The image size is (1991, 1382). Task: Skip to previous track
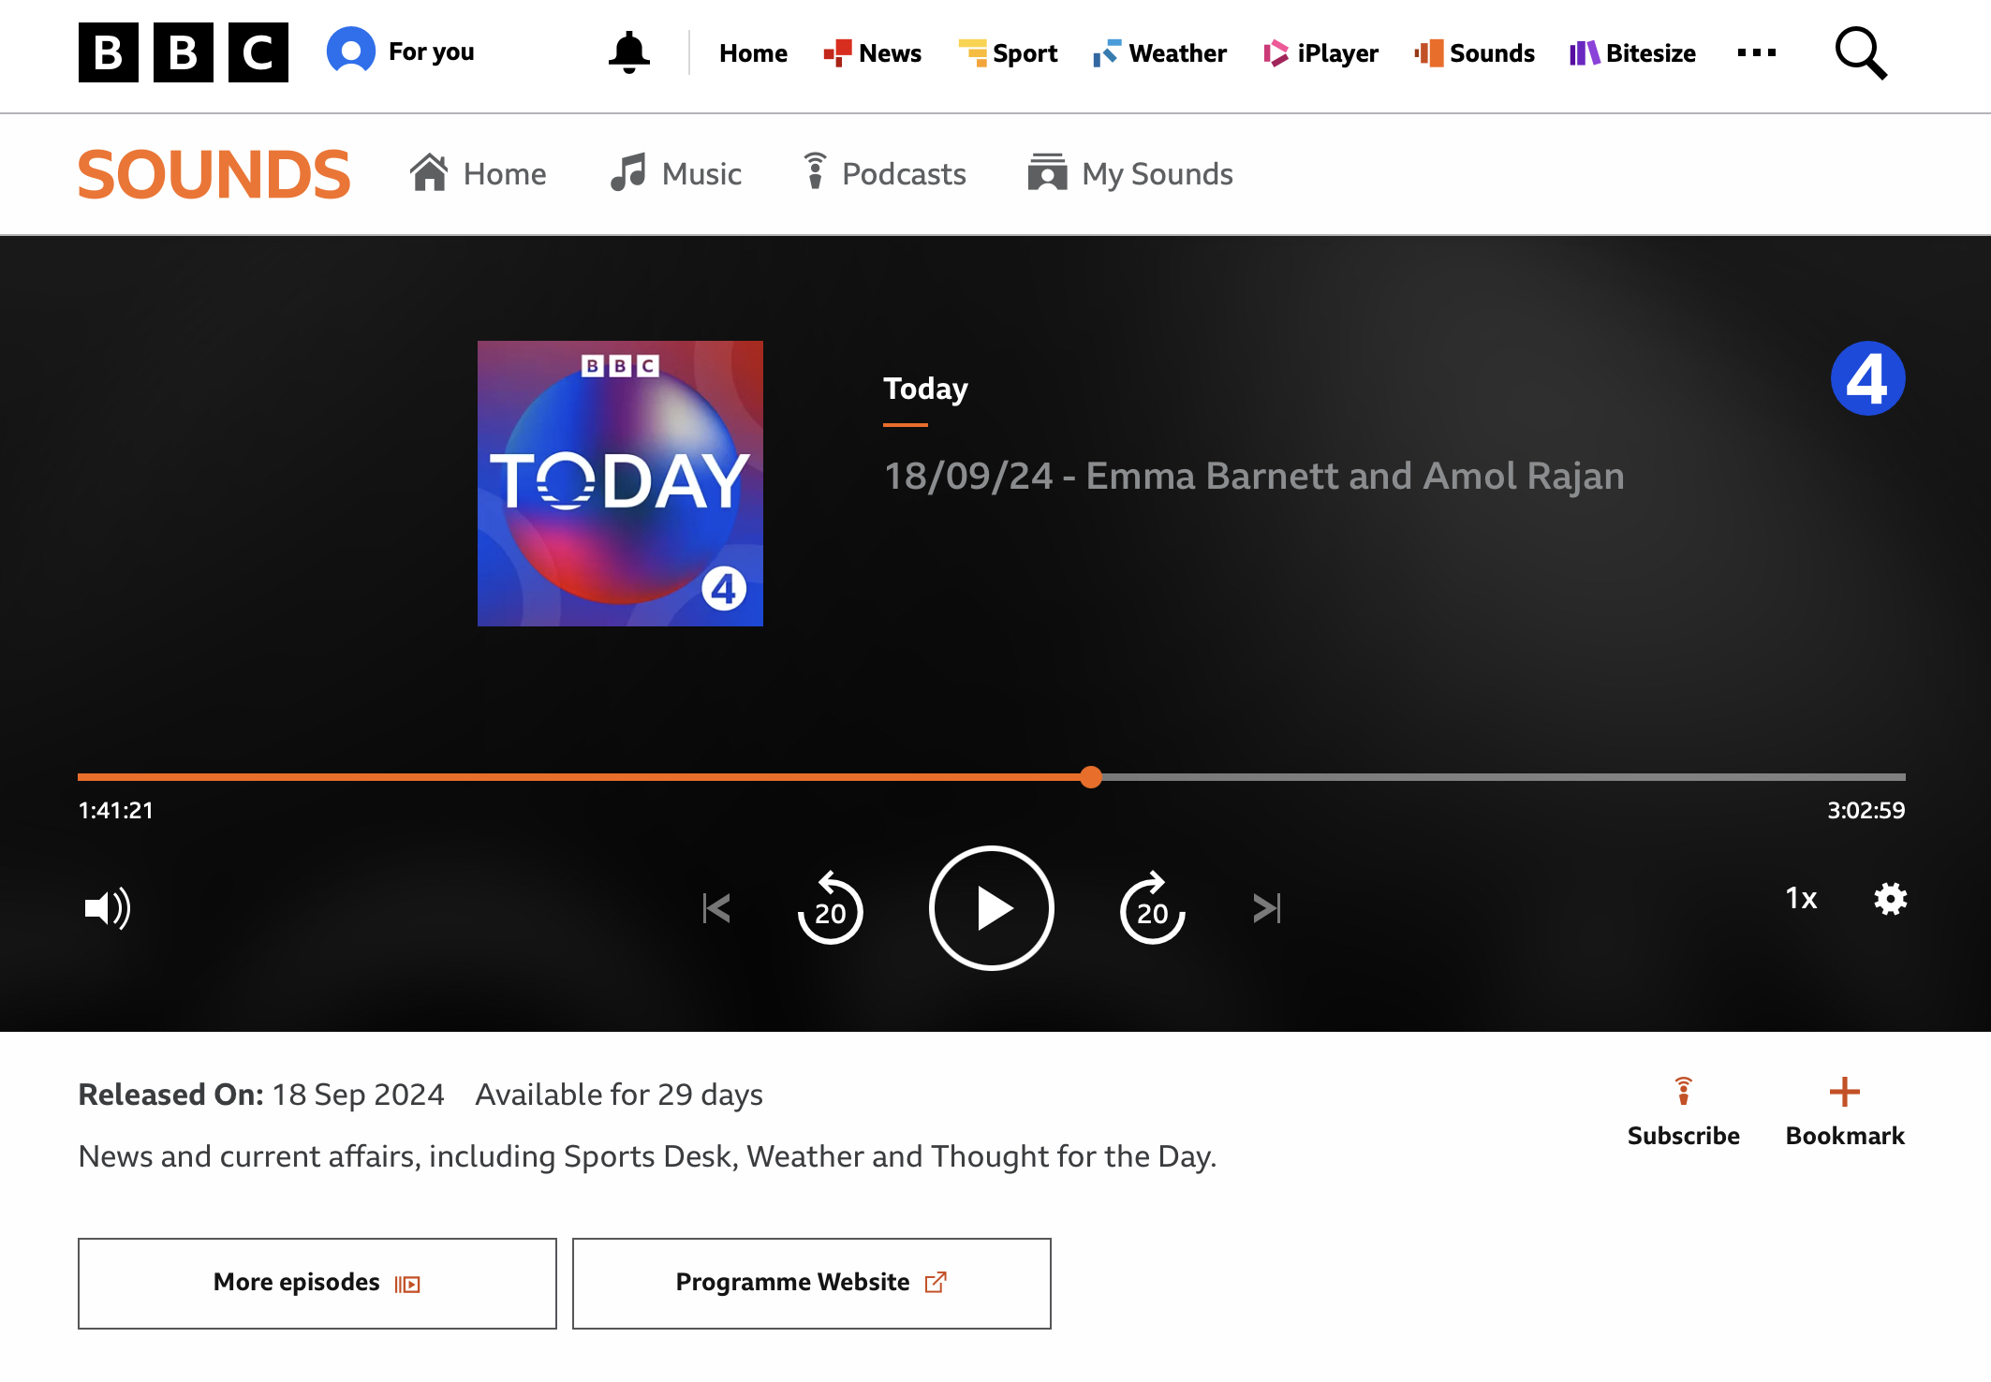coord(716,908)
